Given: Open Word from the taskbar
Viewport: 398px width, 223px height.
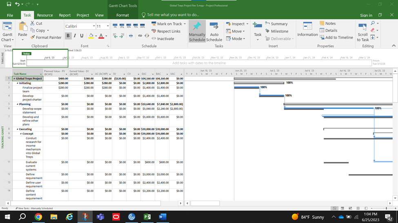Looking at the screenshot, I should coord(162,217).
